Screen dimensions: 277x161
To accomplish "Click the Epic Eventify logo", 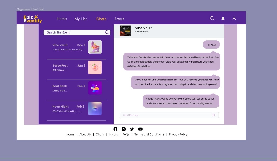I will 33,19.
